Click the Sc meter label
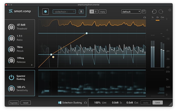Image resolution: width=177 pixels, height=111 pixels. (153, 17)
